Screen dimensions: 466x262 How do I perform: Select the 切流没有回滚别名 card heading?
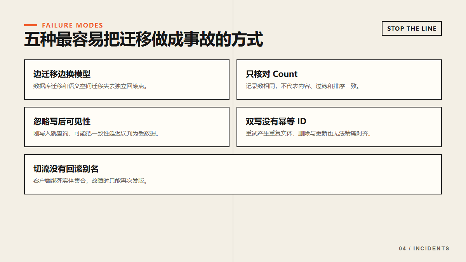coord(66,169)
